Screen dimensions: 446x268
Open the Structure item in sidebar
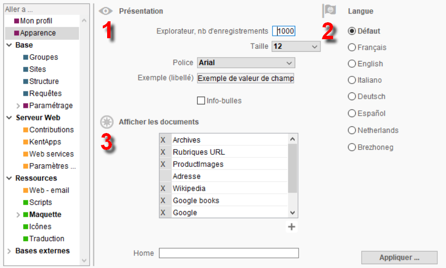(44, 81)
